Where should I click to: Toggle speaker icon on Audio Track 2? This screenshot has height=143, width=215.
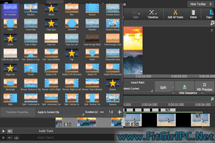point(10,138)
